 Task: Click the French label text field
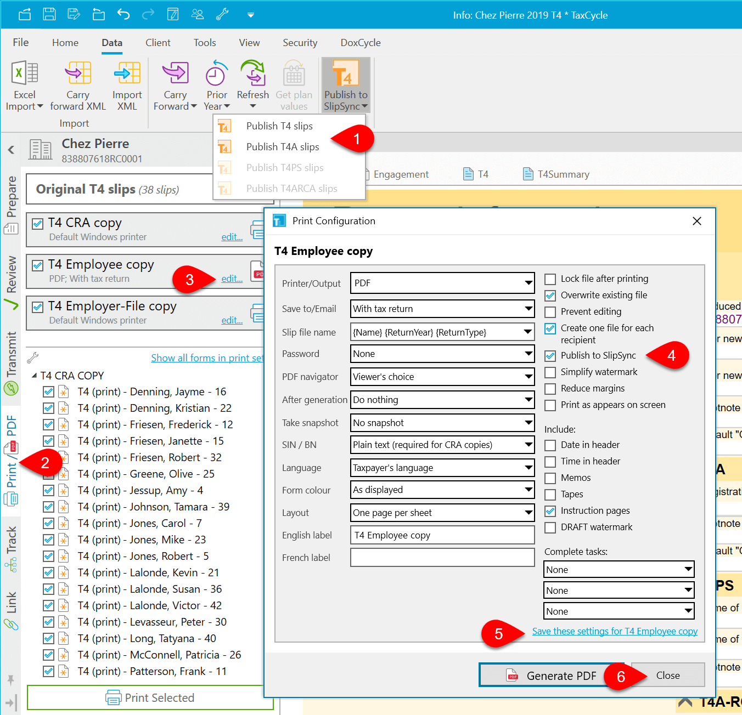[442, 558]
